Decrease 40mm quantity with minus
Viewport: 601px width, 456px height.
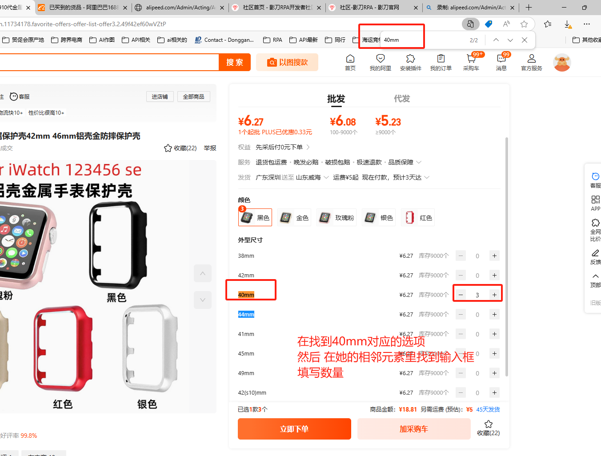(x=461, y=295)
